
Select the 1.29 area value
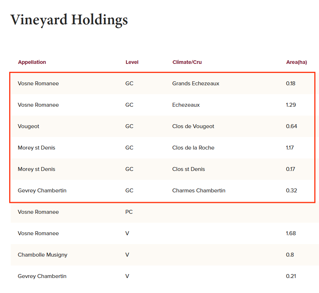[x=291, y=105]
